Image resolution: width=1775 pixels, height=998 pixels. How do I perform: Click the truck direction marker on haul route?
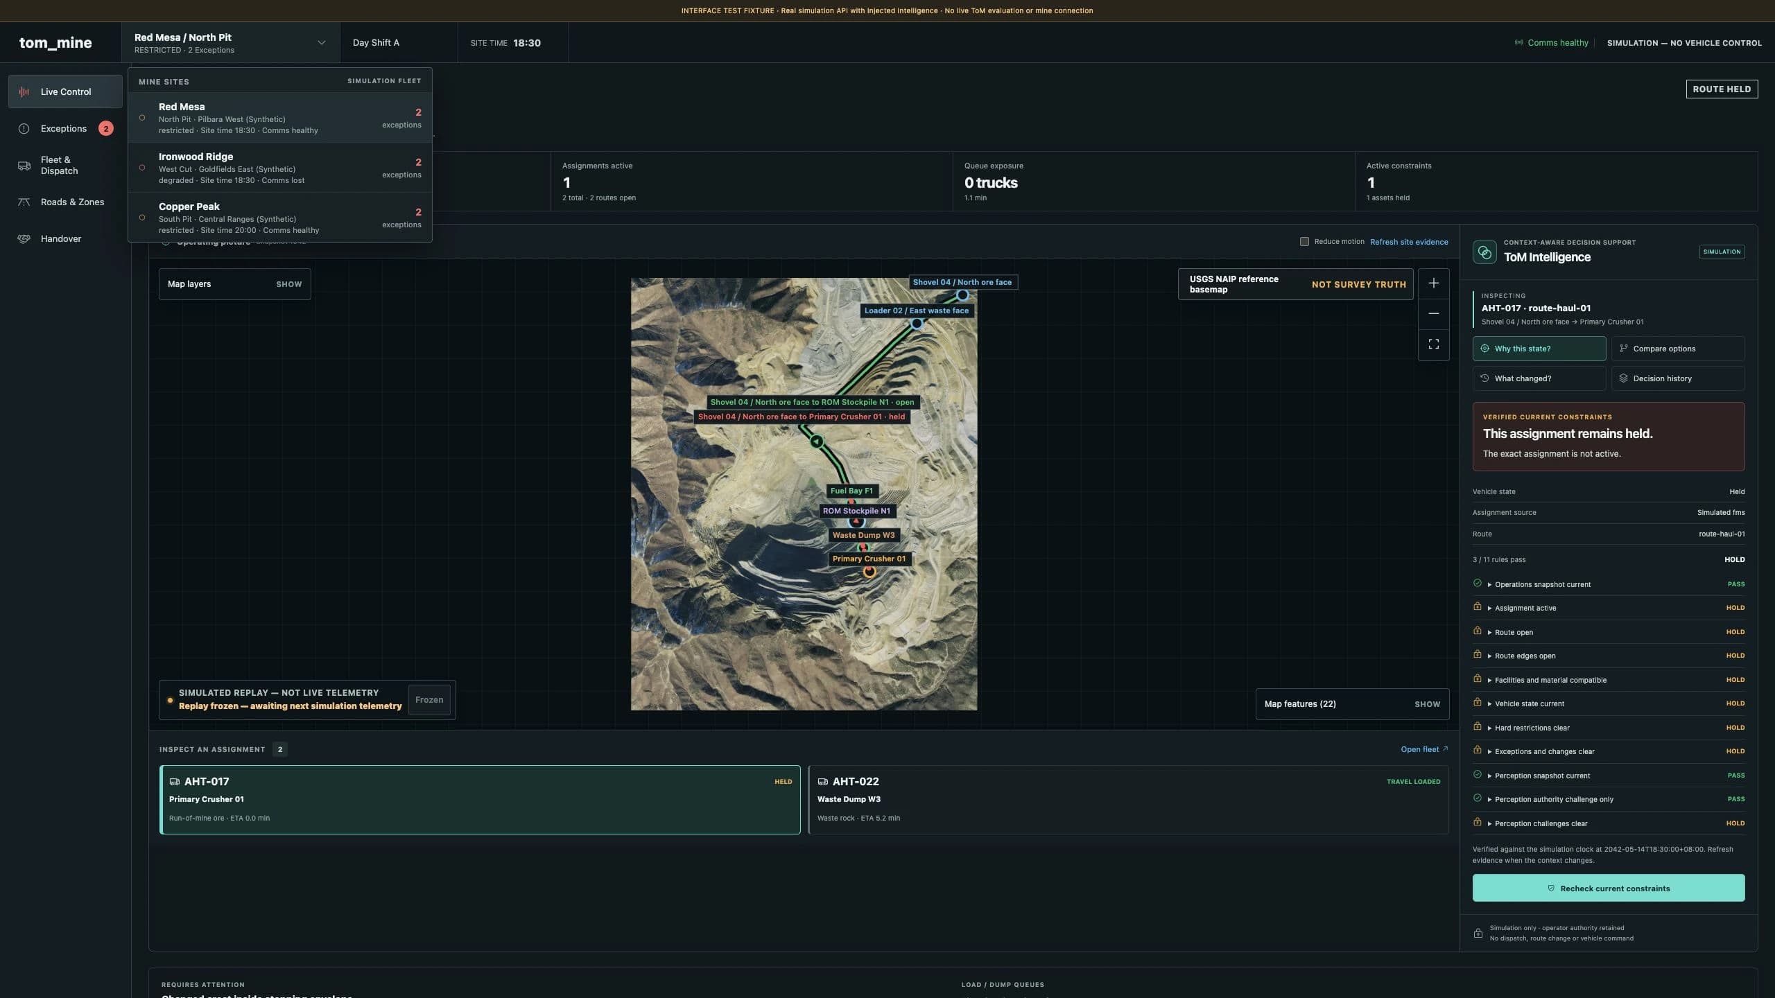pos(817,441)
